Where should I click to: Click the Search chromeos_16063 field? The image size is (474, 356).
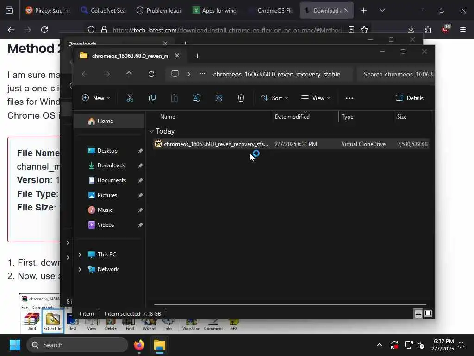[x=396, y=74]
